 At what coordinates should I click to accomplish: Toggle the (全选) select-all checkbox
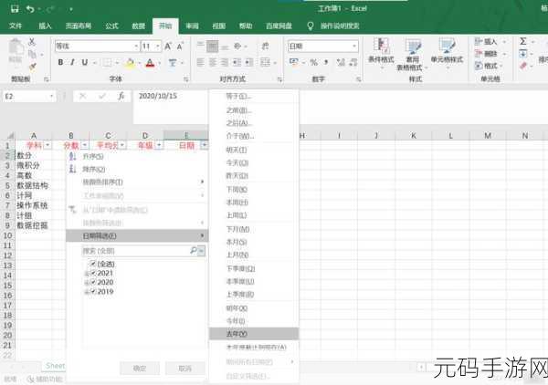pos(93,264)
